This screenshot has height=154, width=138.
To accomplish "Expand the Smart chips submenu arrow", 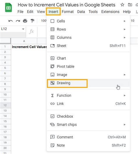I will coord(125,124).
